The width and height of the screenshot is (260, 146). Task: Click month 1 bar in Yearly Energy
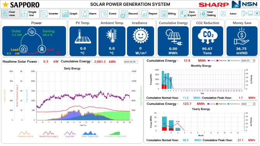(x=164, y=124)
